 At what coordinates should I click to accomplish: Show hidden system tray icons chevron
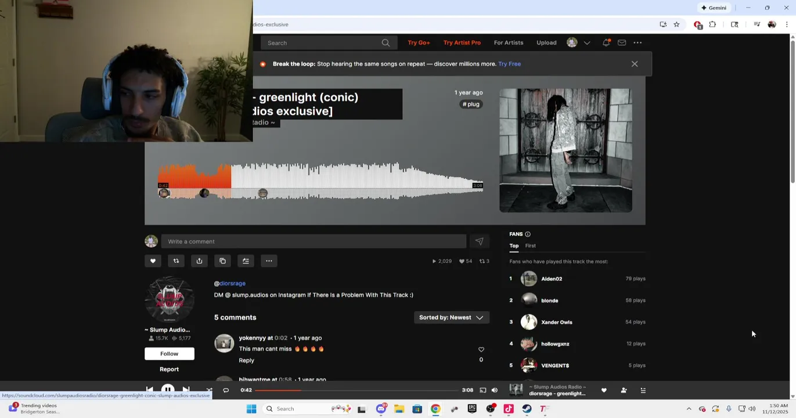pyautogui.click(x=689, y=409)
